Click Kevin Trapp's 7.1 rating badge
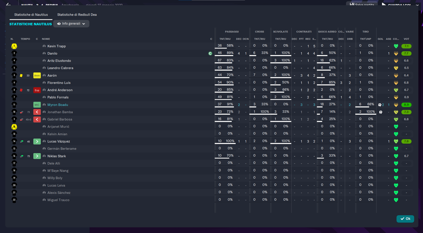423x233 pixels. pos(406,46)
